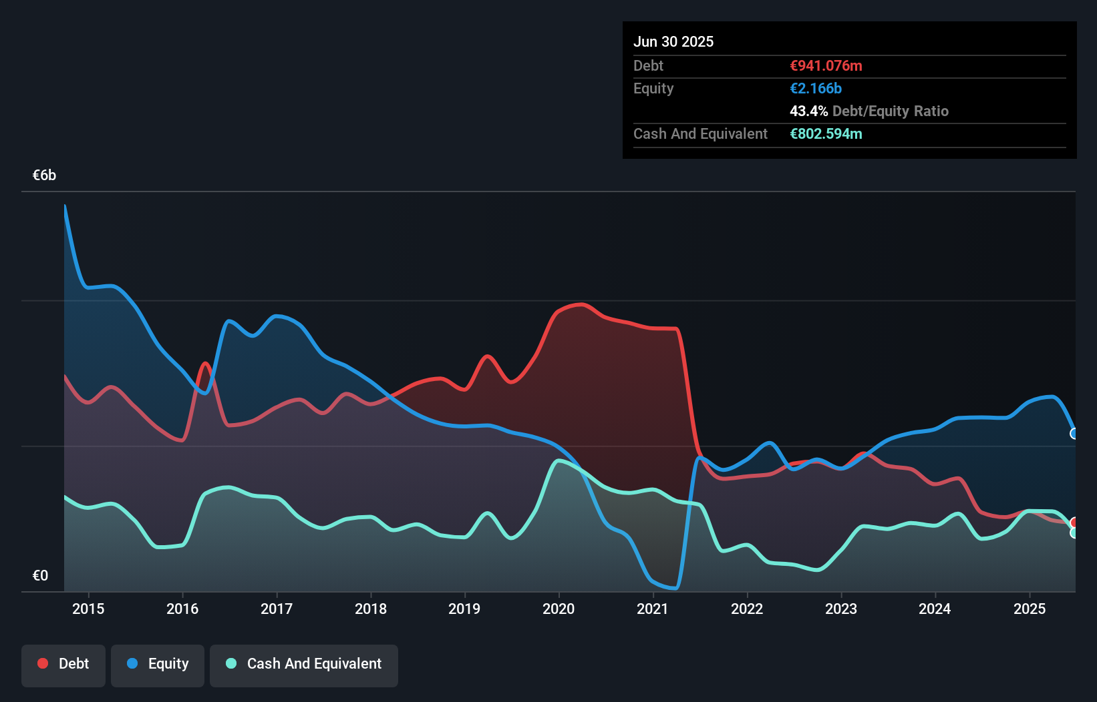1097x702 pixels.
Task: Select the blue Equity endpoint marker on the chart
Action: coord(1074,434)
